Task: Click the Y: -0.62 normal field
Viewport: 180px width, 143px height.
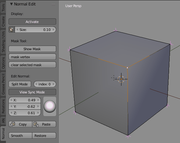Action: [x=25, y=107]
